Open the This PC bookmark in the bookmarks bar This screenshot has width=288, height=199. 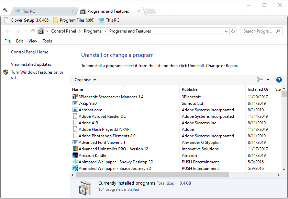[x=109, y=20]
